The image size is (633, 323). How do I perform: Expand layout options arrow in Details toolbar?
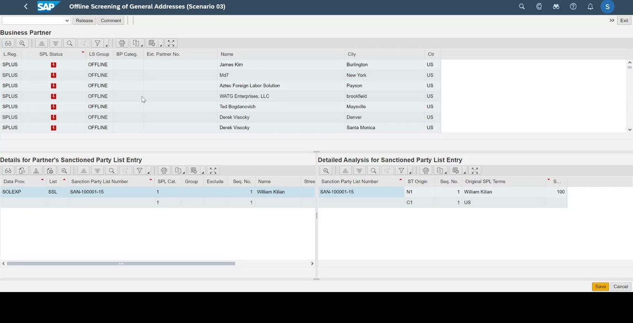202,172
